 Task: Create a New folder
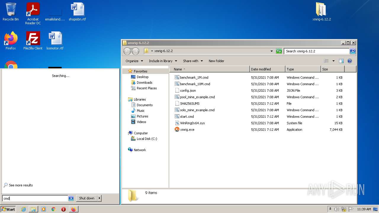(216, 61)
